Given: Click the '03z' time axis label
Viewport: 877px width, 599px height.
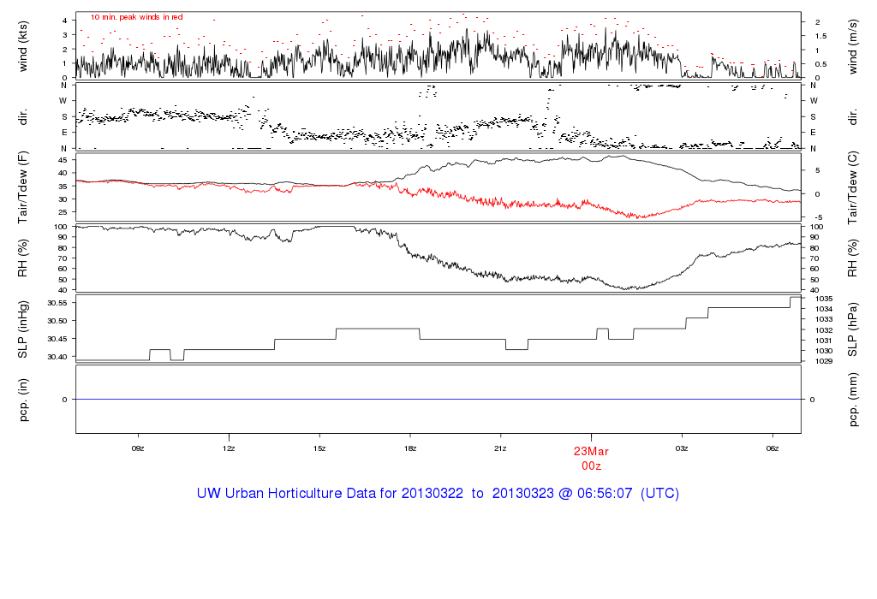Looking at the screenshot, I should pyautogui.click(x=682, y=448).
